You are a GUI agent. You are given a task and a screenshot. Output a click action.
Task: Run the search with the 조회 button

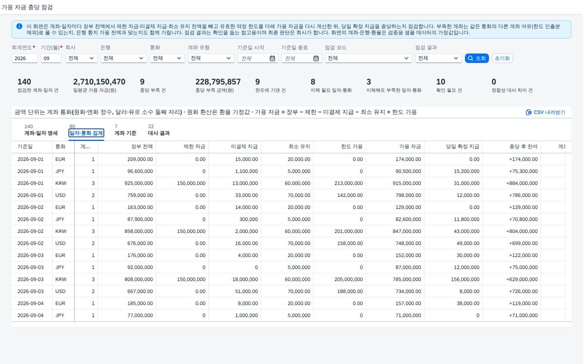(477, 58)
